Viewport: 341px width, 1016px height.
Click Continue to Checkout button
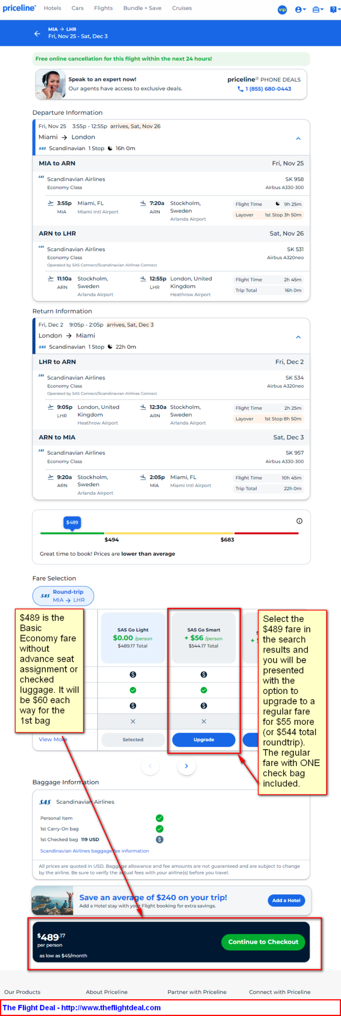tap(263, 942)
